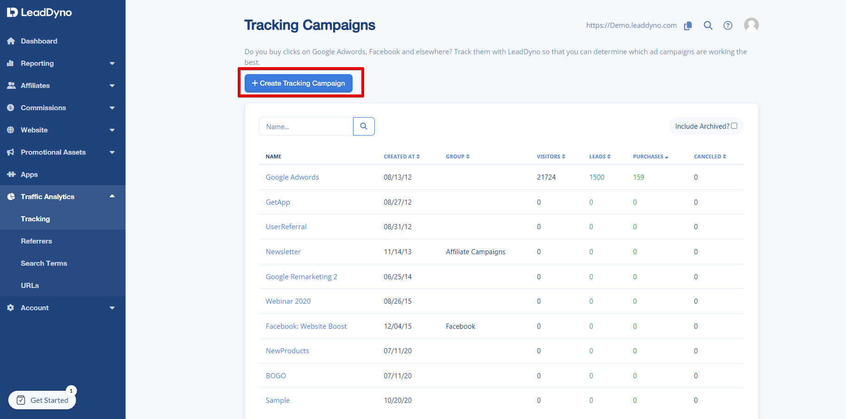This screenshot has width=846, height=419.
Task: Sort the table by Group column
Action: coord(458,156)
